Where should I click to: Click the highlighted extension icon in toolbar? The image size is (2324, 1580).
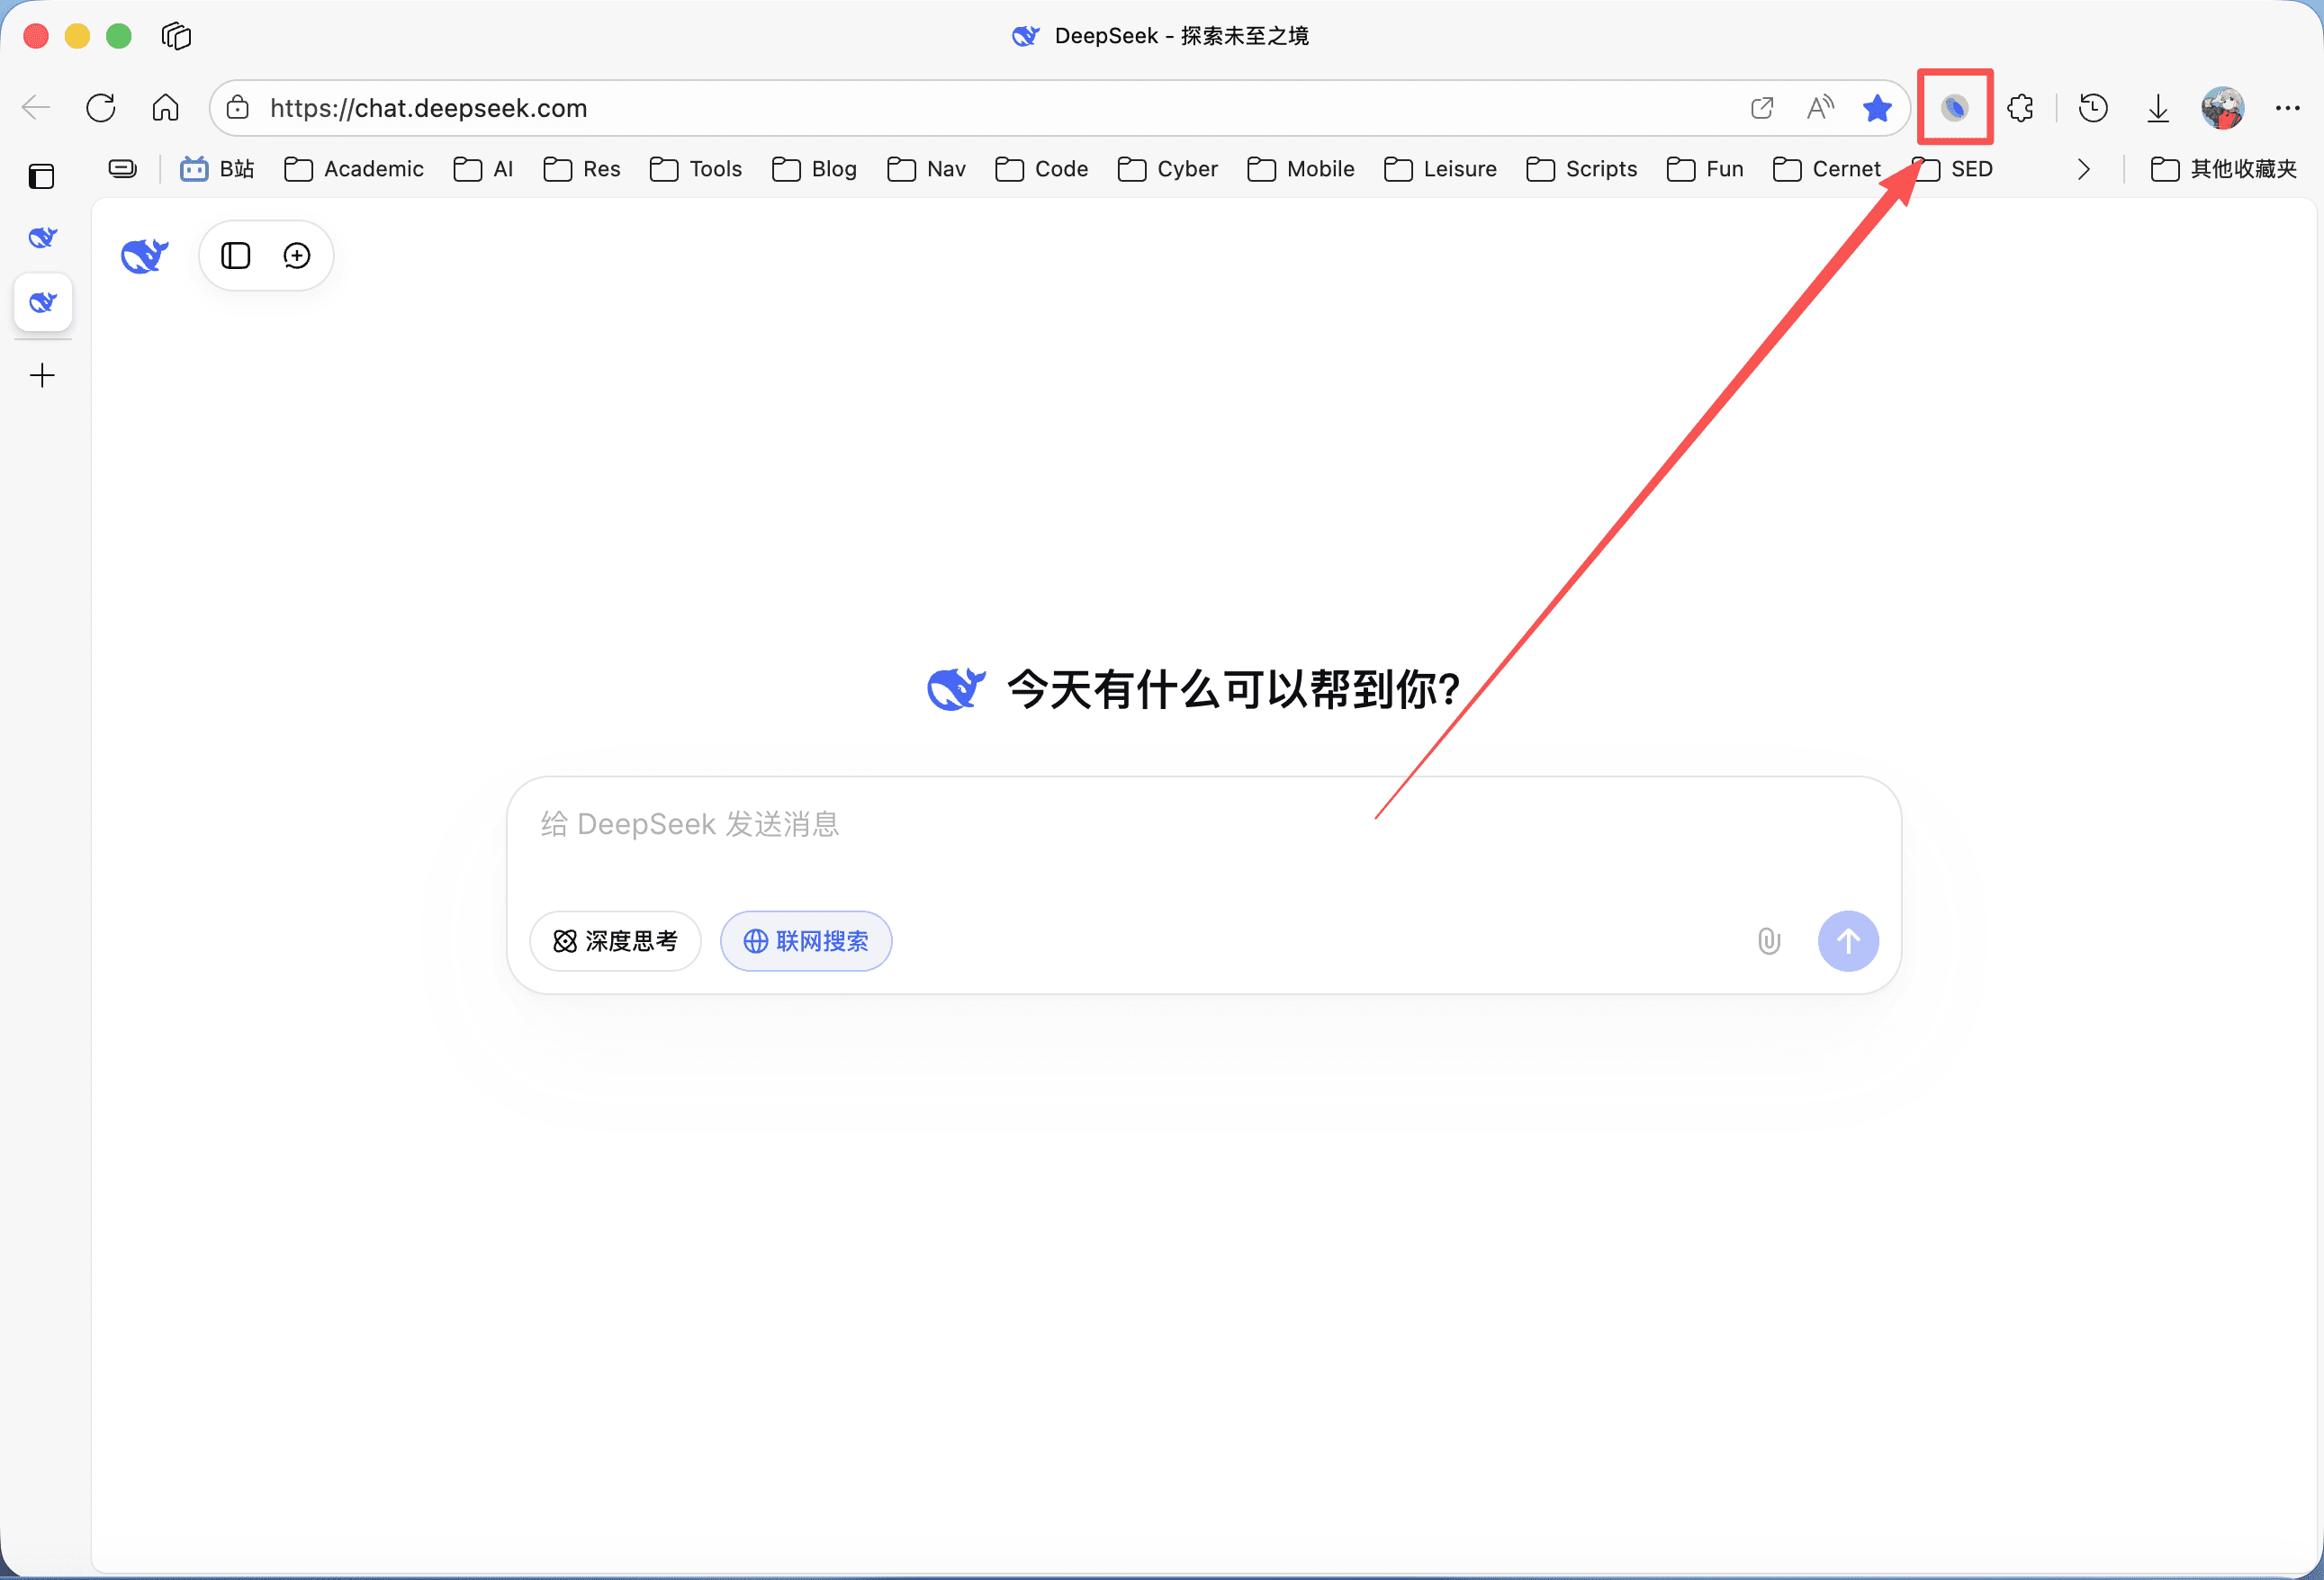pyautogui.click(x=1954, y=108)
